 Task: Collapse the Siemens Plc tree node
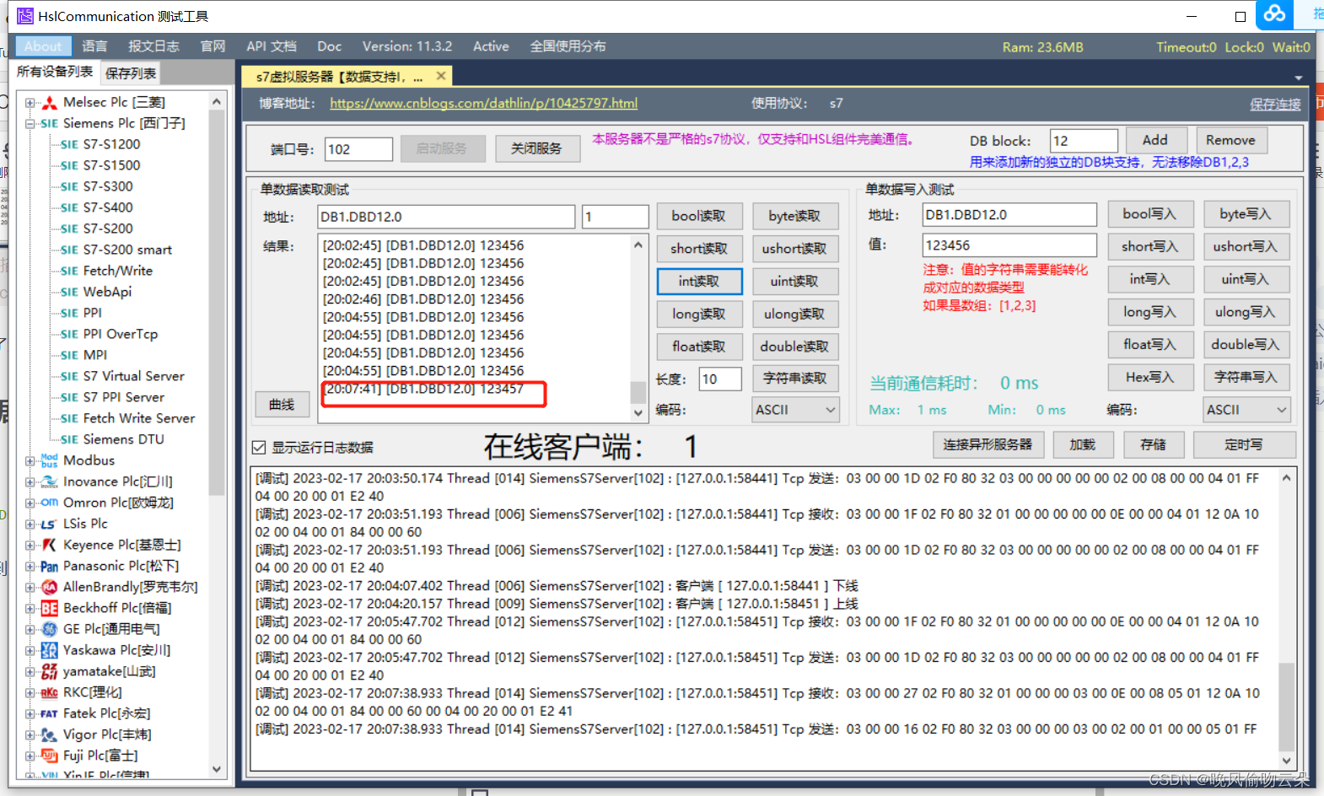click(30, 124)
